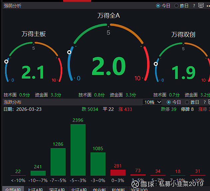This screenshot has height=191, width=210.
Task: Click the -5~-3% axis label
Action: pyautogui.click(x=78, y=180)
